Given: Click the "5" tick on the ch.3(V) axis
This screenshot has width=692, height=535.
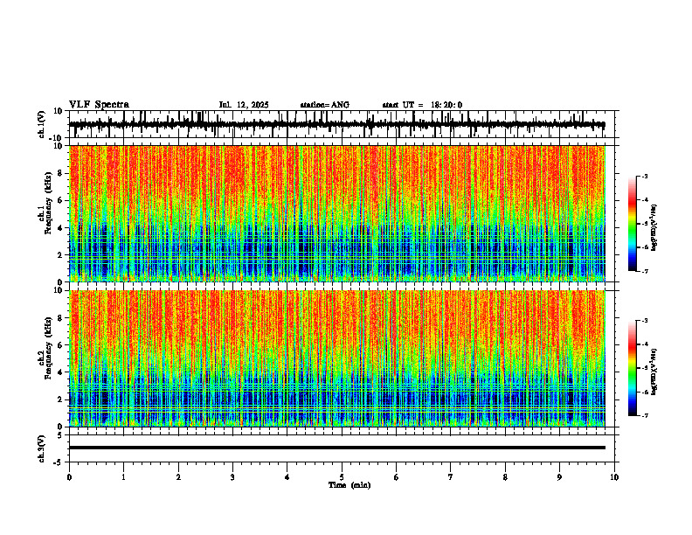Looking at the screenshot, I should pos(60,435).
